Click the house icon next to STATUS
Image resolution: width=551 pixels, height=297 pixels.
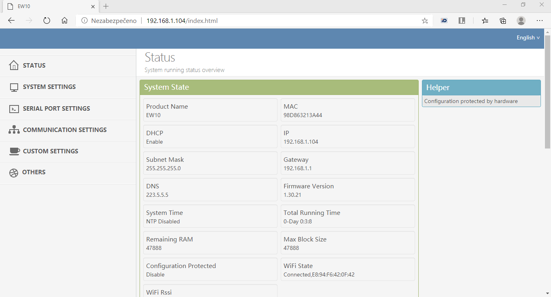(14, 65)
